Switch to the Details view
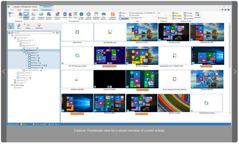The width and height of the screenshot is (239, 144). tap(123, 13)
